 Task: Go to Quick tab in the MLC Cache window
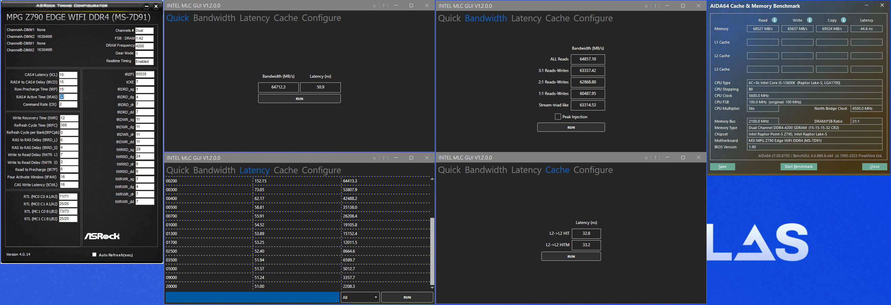[449, 170]
